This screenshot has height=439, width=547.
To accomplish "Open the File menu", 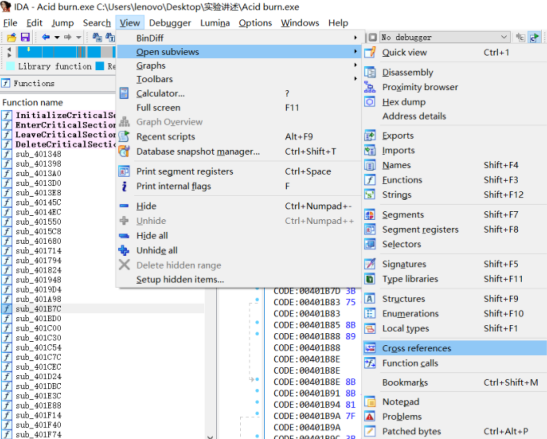I will (10, 23).
